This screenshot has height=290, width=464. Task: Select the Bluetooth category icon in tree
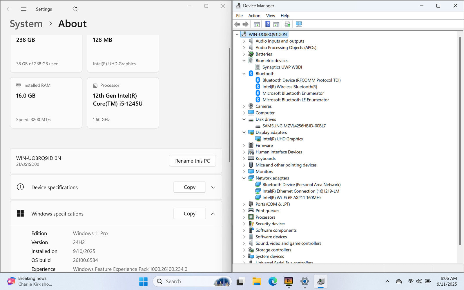click(251, 74)
